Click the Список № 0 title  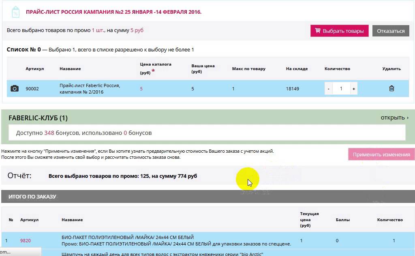point(24,49)
